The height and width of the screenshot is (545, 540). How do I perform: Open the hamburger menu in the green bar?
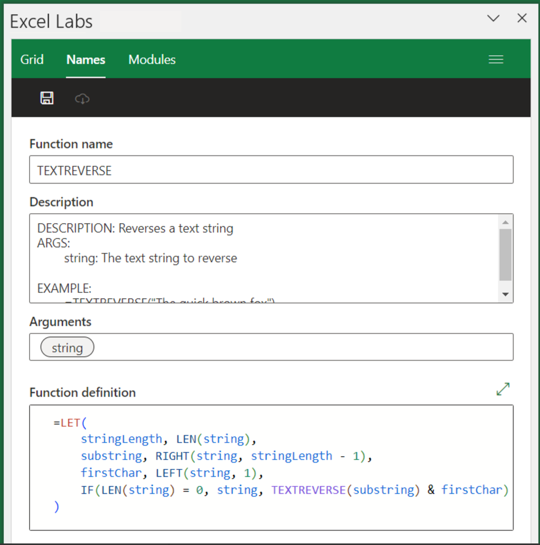point(496,59)
